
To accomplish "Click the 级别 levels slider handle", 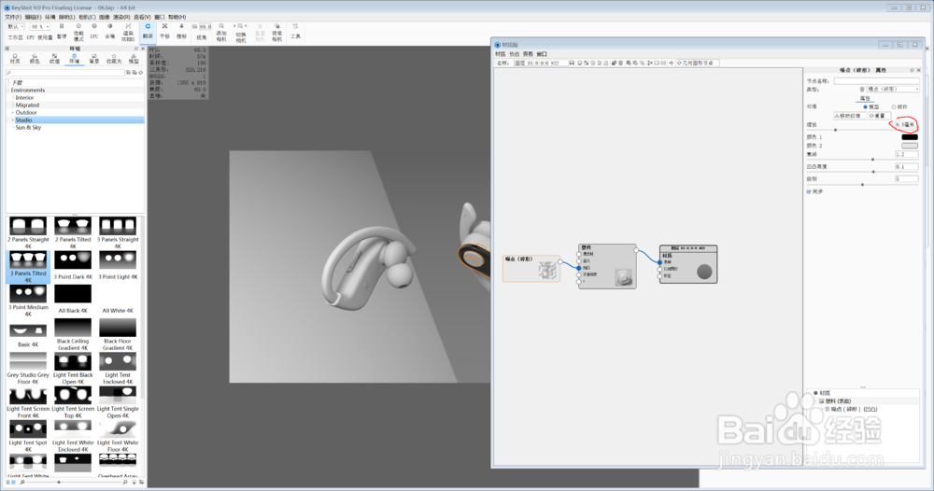I will point(862,185).
